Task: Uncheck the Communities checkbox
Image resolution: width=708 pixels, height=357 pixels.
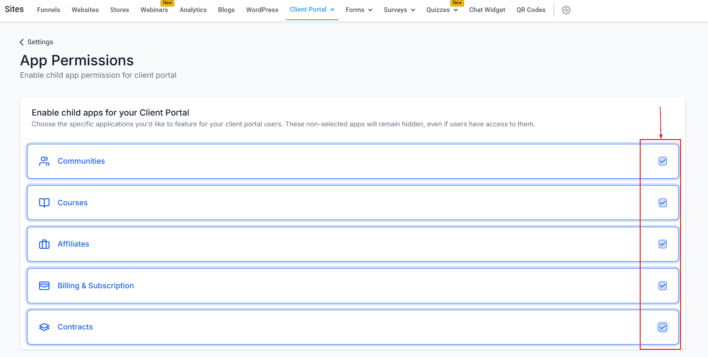Action: (662, 161)
